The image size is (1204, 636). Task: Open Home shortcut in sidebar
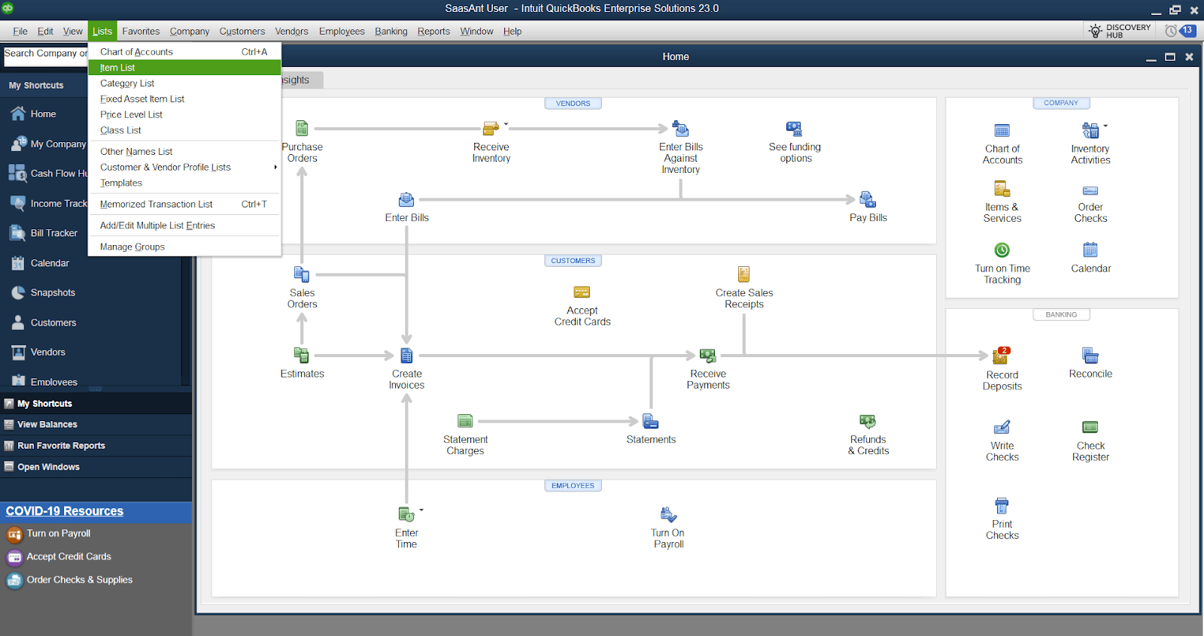point(43,114)
